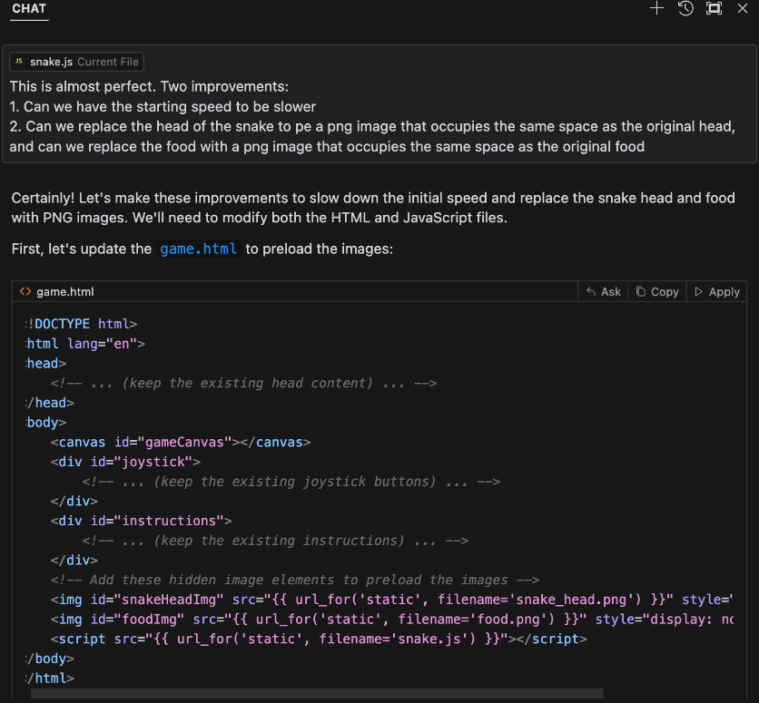Open chat history clock icon
Image resolution: width=759 pixels, height=703 pixels.
(x=685, y=8)
